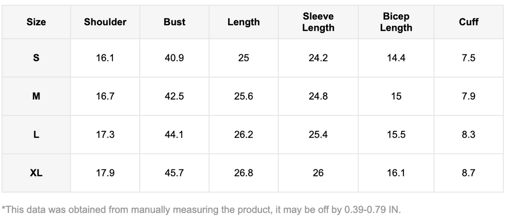Viewport: 507px width, 217px height.
Task: Click the 8.7 cuff value
Action: (x=468, y=173)
